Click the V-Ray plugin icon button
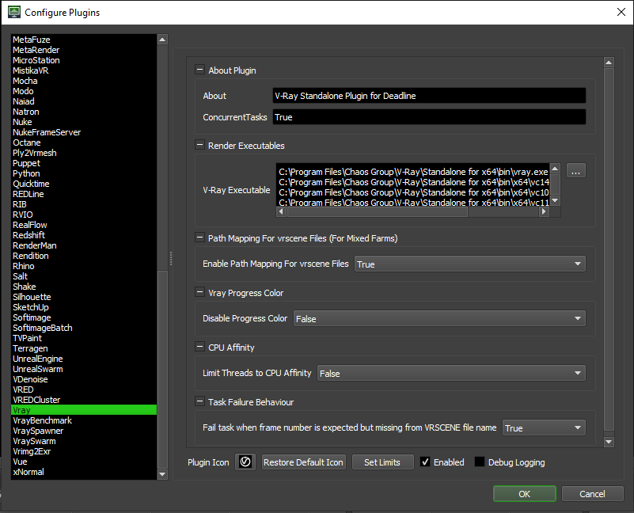Image resolution: width=634 pixels, height=513 pixels. click(x=245, y=462)
